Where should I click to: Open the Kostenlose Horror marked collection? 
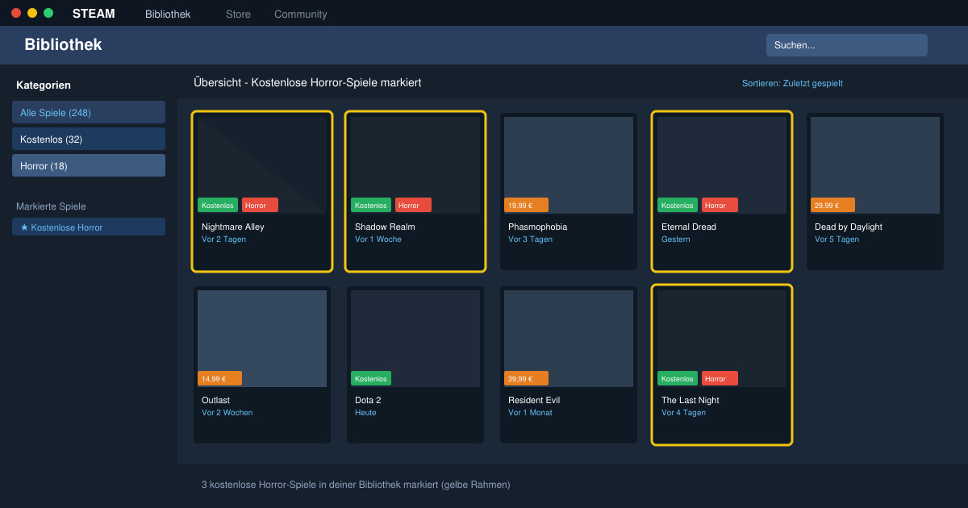[89, 227]
